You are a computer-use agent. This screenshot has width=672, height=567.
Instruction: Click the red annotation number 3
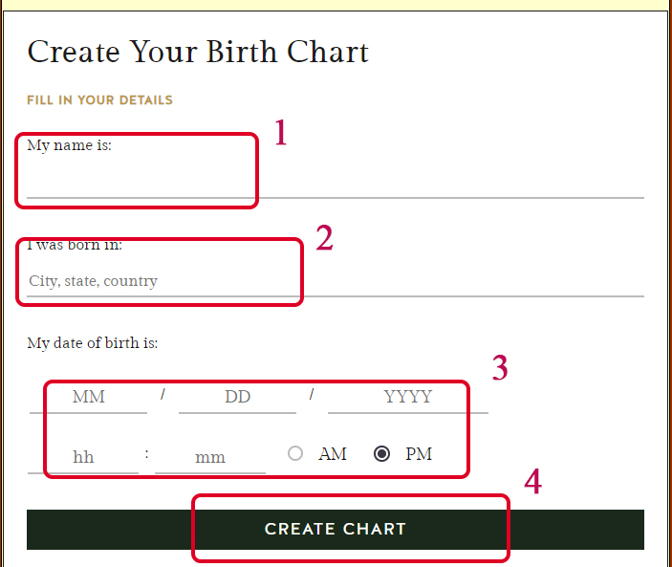point(500,368)
